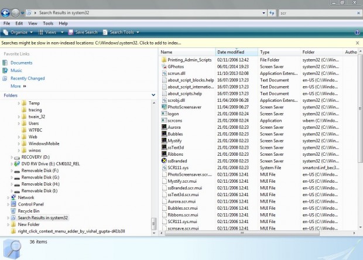The image size is (363, 260).
Task: Select the Aurora screen saver icon
Action: (164, 127)
